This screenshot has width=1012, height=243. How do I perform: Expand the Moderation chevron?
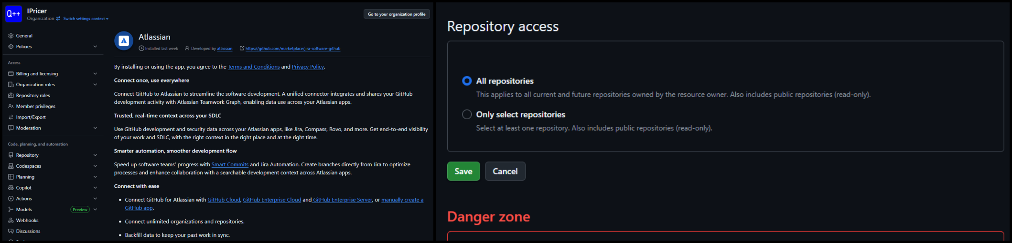pos(95,128)
